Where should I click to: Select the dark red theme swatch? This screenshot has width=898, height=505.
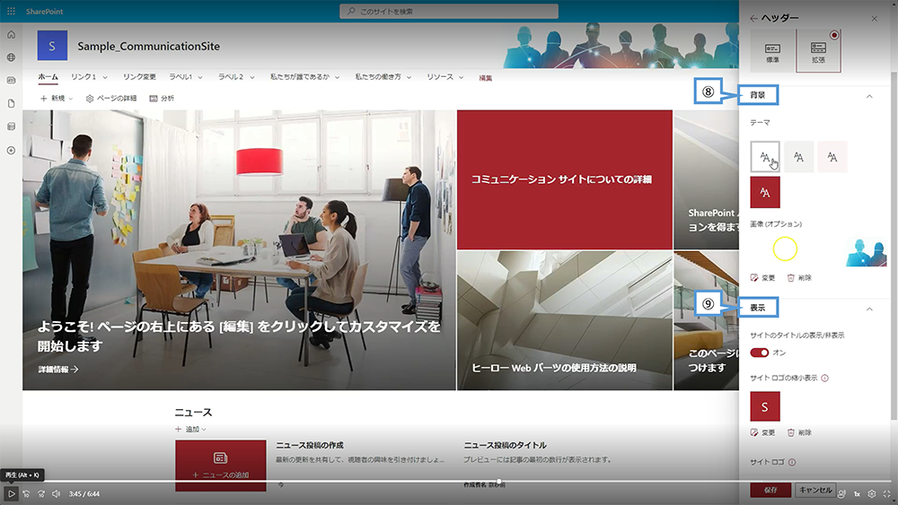(765, 192)
